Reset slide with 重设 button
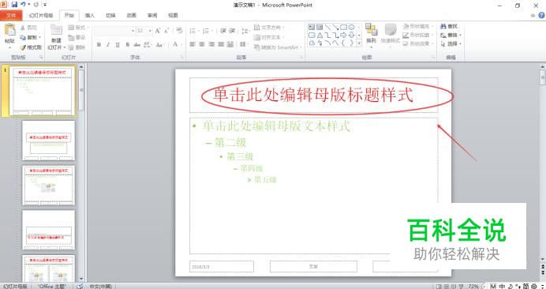Image resolution: width=546 pixels, height=289 pixels. pyautogui.click(x=77, y=37)
